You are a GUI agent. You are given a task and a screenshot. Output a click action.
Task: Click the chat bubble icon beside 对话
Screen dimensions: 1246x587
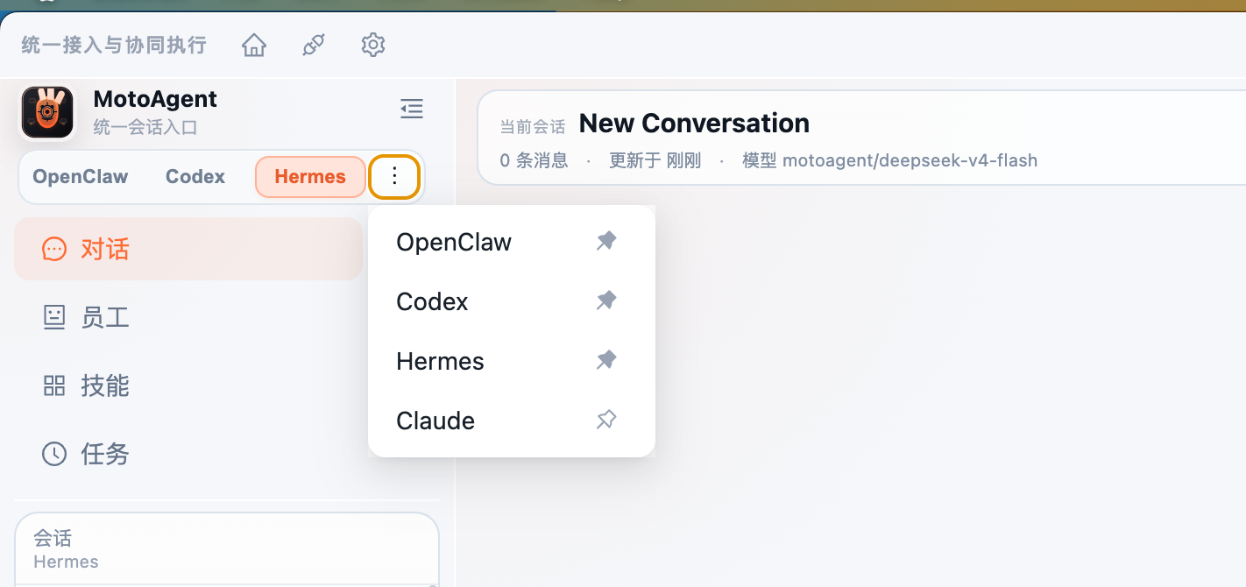point(54,250)
